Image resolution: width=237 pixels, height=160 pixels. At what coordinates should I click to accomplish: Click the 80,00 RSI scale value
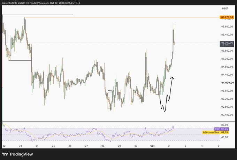tap(224, 125)
